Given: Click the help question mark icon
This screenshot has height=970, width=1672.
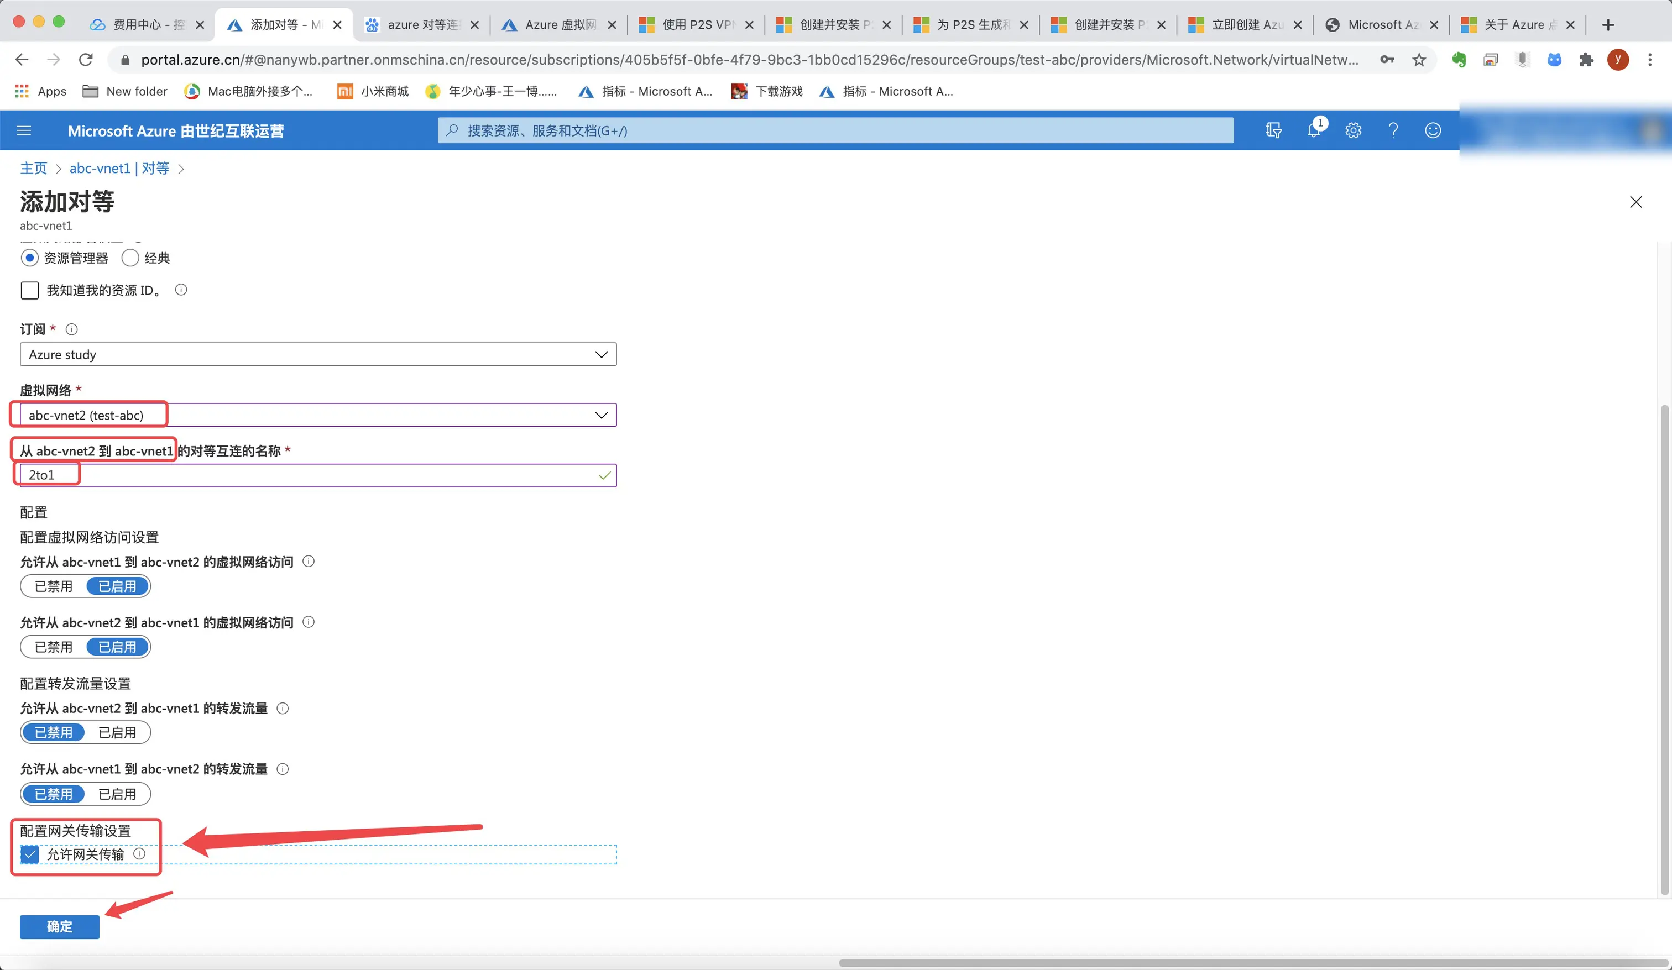Looking at the screenshot, I should (1393, 130).
